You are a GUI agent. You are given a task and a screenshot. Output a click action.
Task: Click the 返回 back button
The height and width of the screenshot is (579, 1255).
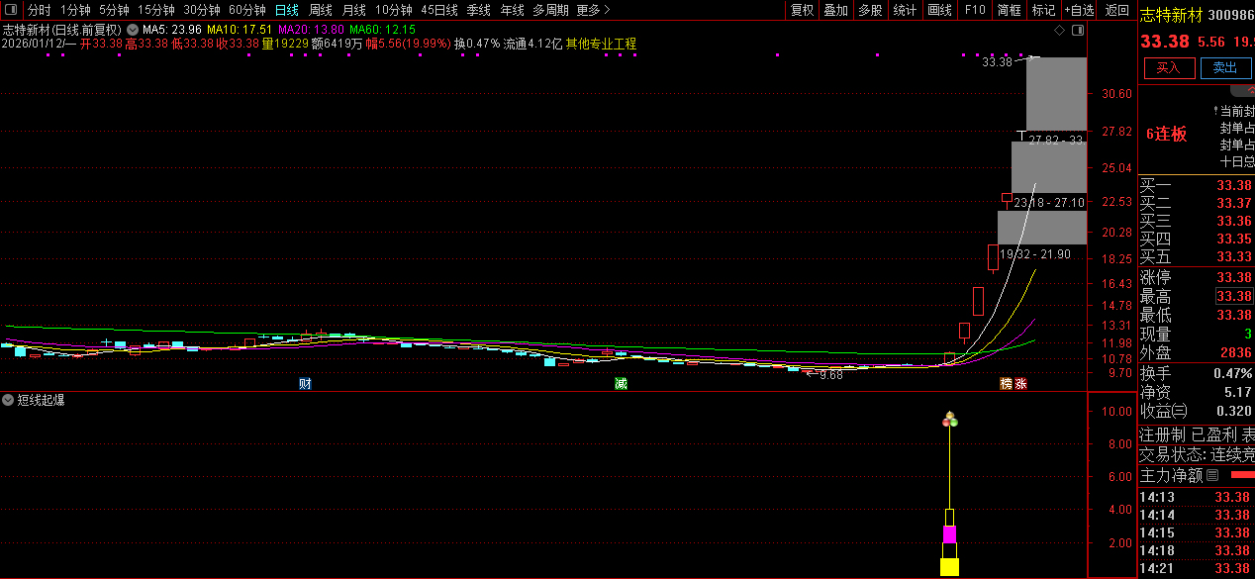[x=1116, y=10]
